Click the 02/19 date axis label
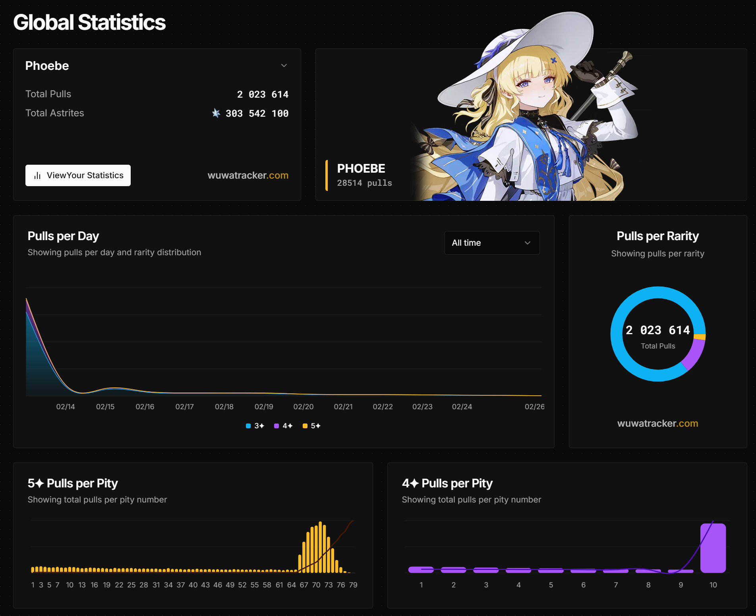Image resolution: width=756 pixels, height=616 pixels. 264,406
